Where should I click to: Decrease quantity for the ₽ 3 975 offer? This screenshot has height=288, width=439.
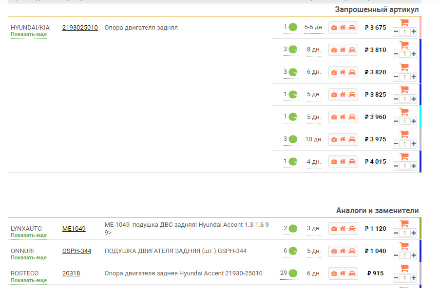396,144
